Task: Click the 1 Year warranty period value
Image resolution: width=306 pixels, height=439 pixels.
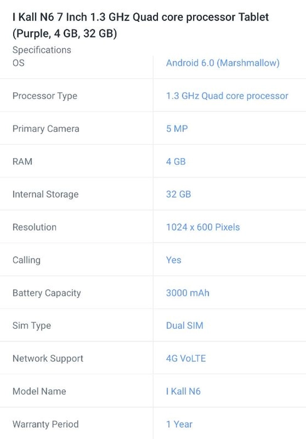Action: click(179, 424)
